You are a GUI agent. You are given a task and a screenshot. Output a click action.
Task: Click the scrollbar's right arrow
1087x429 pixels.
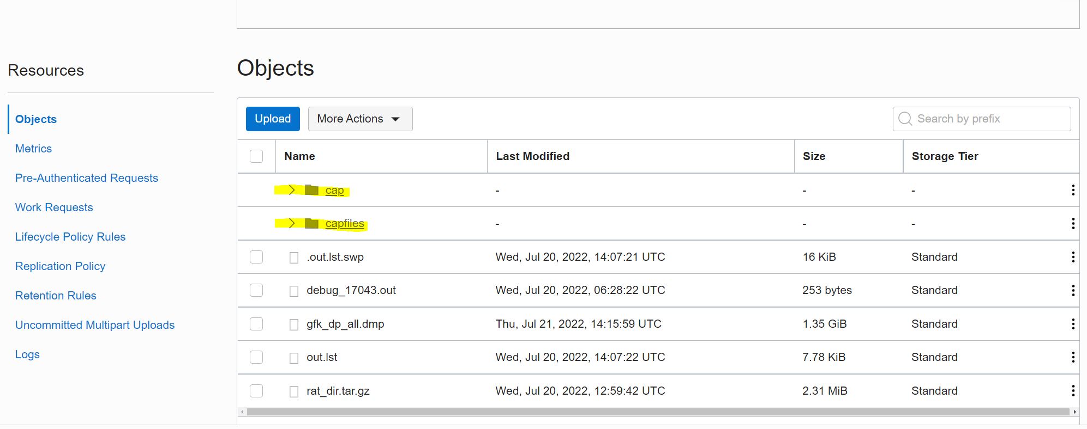click(1074, 412)
